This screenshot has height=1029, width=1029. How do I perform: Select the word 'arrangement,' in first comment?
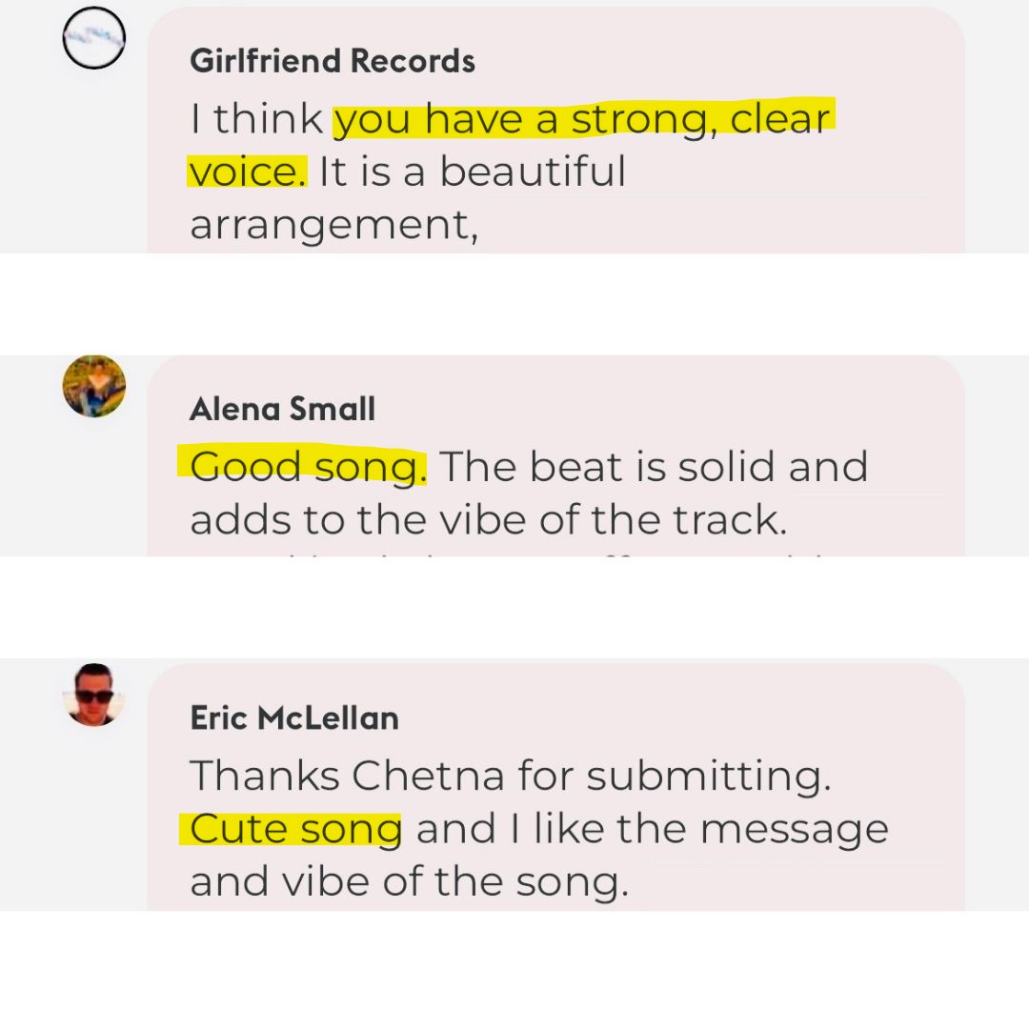coord(334,226)
